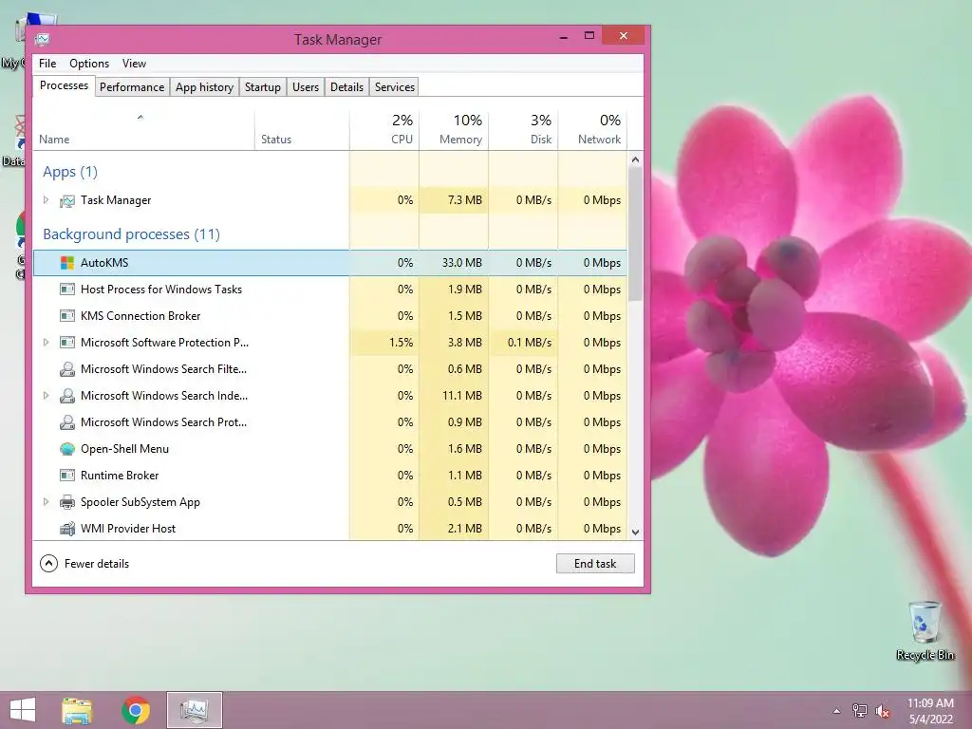This screenshot has height=729, width=972.
Task: Click Microsoft Windows Search Protocol icon
Action: [67, 422]
